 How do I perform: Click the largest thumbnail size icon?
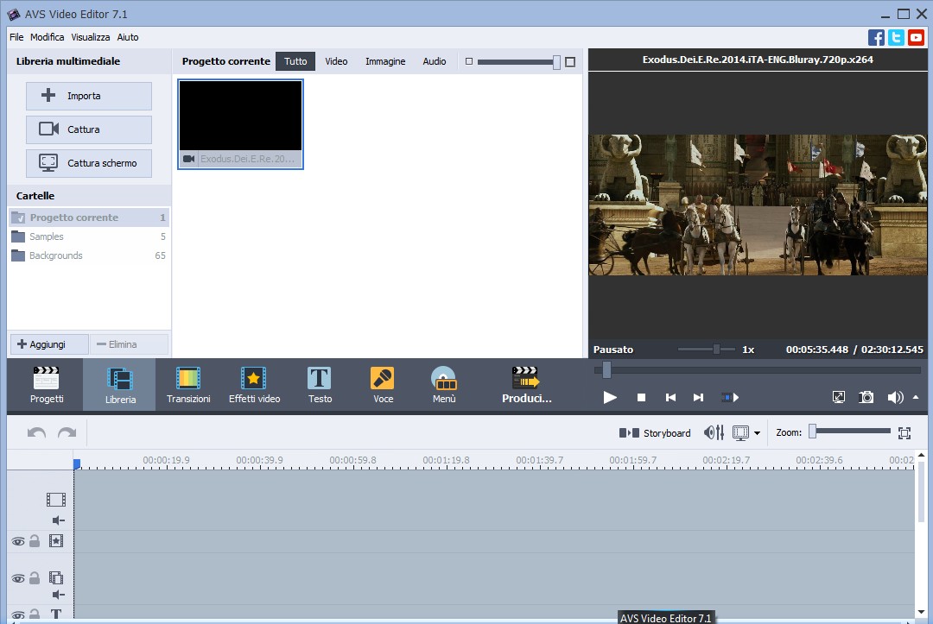pos(570,62)
